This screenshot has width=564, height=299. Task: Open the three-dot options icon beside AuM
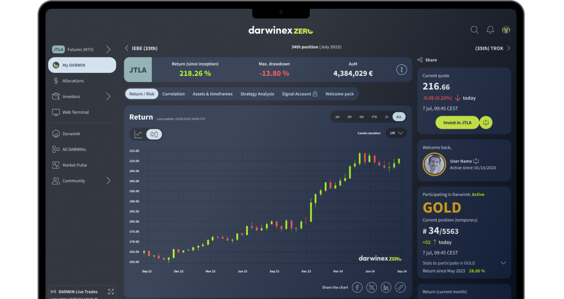(x=401, y=70)
